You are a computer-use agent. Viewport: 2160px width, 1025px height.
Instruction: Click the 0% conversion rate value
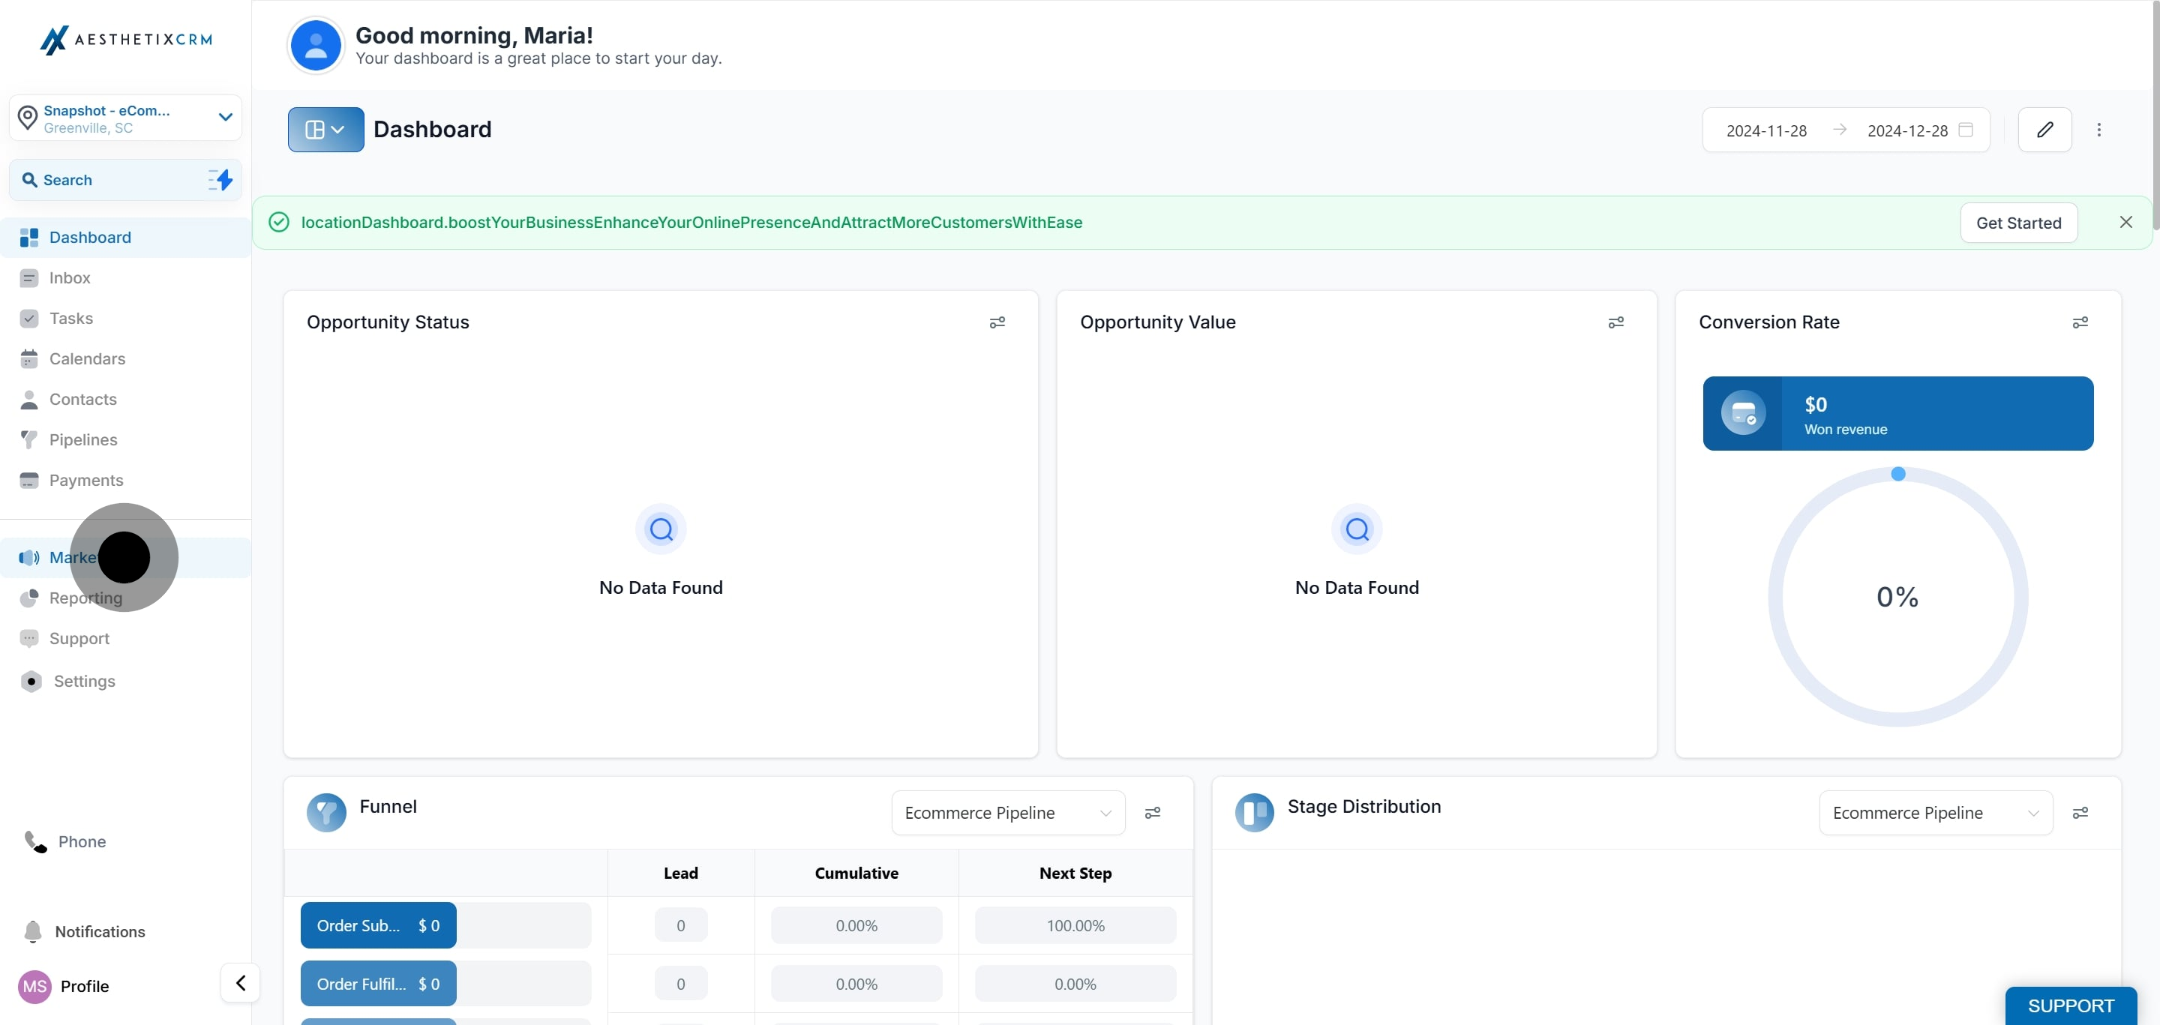pyautogui.click(x=1897, y=598)
